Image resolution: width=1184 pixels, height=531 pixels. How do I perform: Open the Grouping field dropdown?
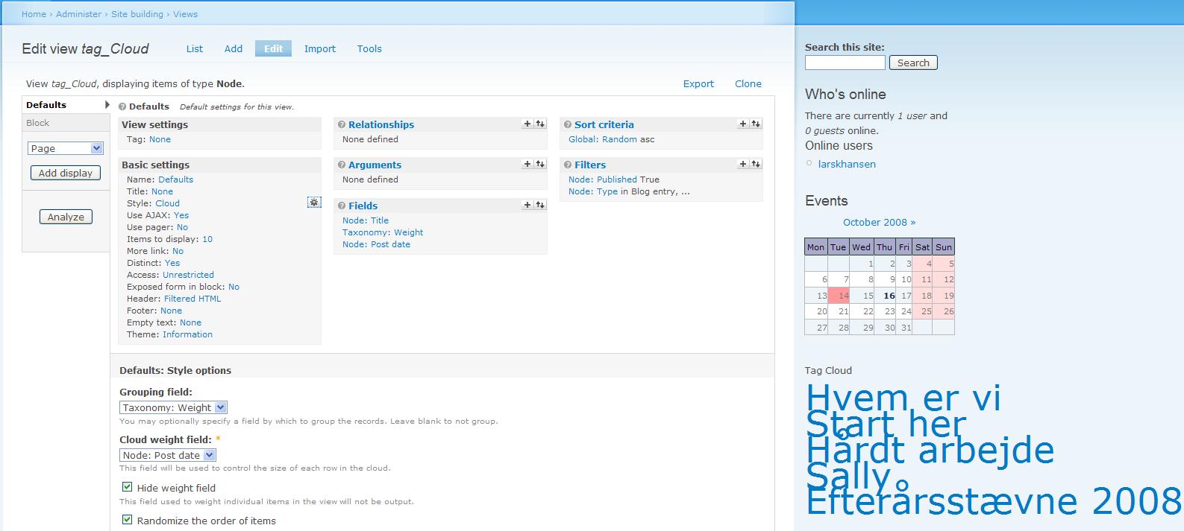[173, 407]
